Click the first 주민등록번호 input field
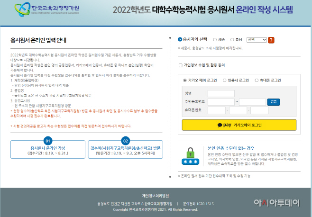 [221, 102]
